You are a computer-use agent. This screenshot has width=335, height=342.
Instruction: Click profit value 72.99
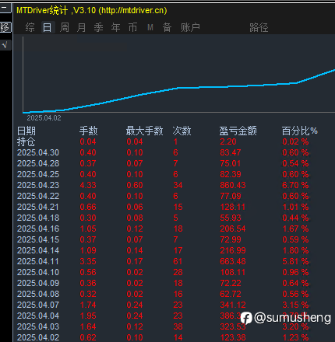pos(231,239)
